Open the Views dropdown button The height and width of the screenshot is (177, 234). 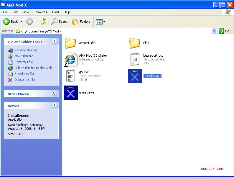100,22
